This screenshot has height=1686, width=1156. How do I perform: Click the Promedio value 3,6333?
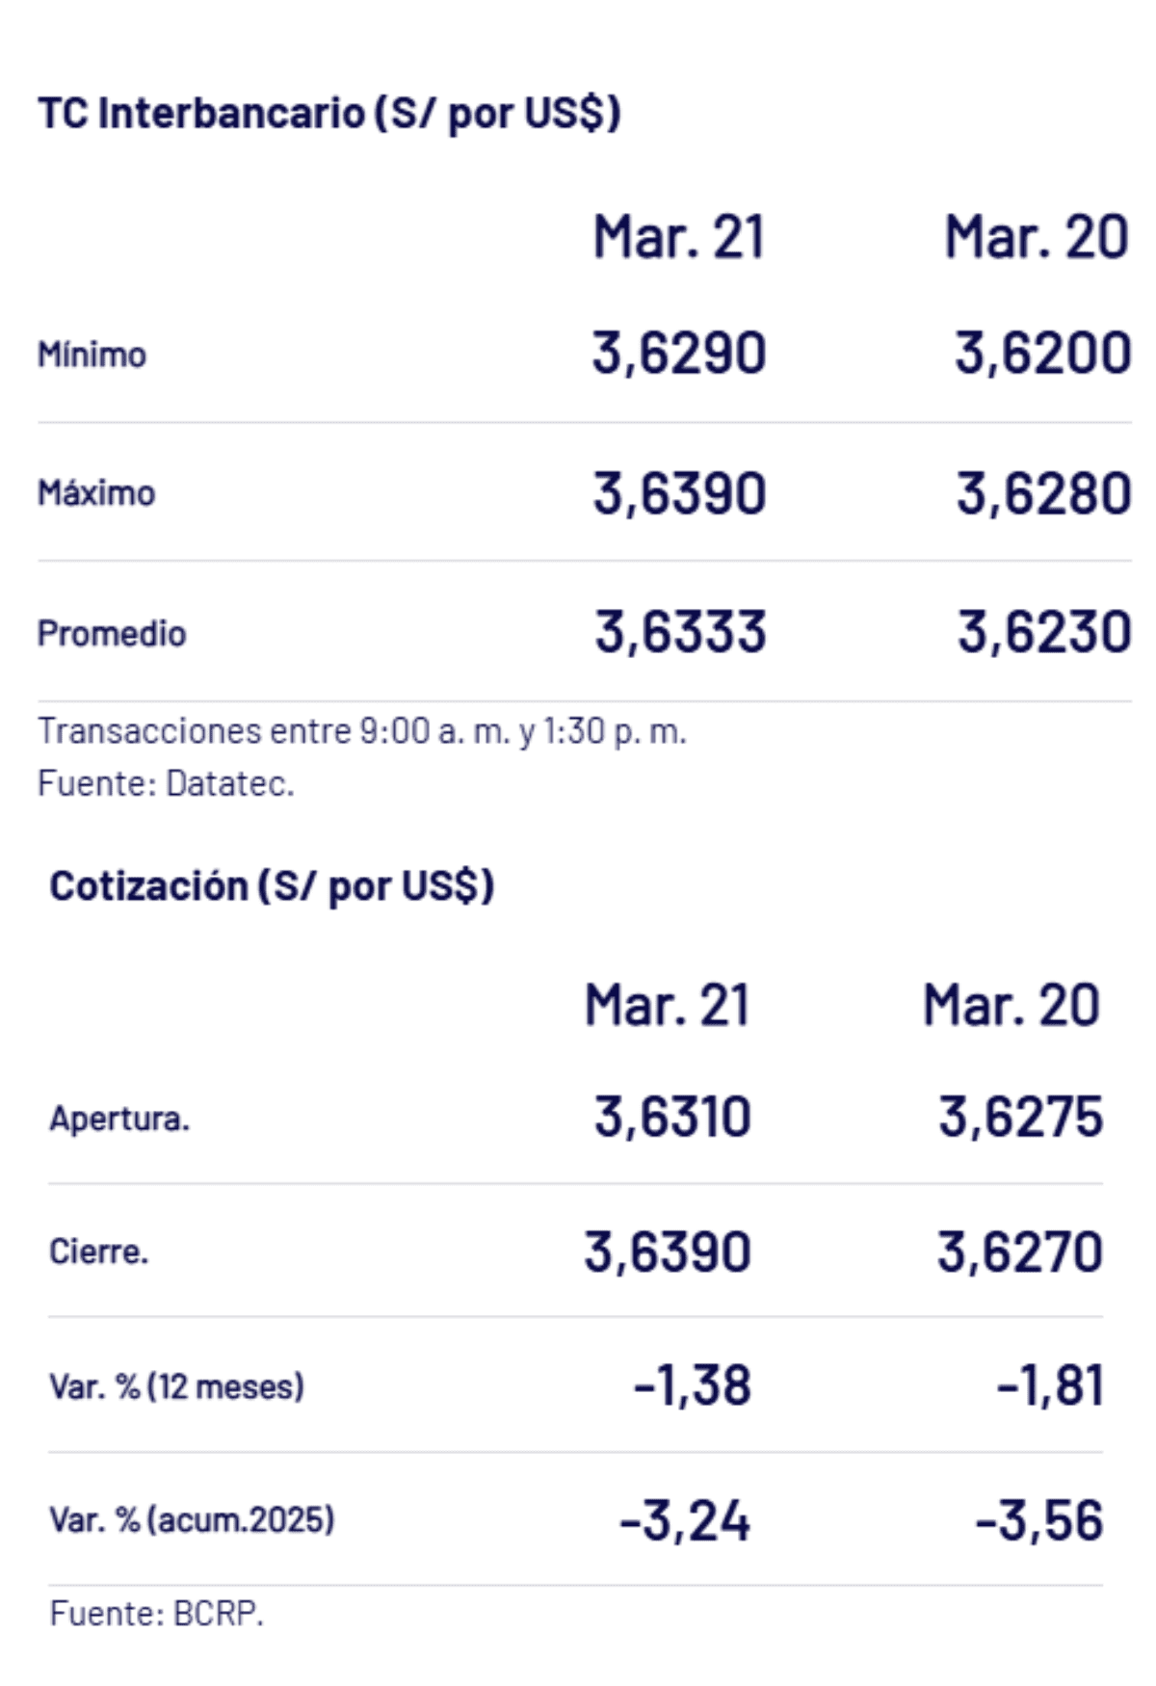[x=680, y=633]
